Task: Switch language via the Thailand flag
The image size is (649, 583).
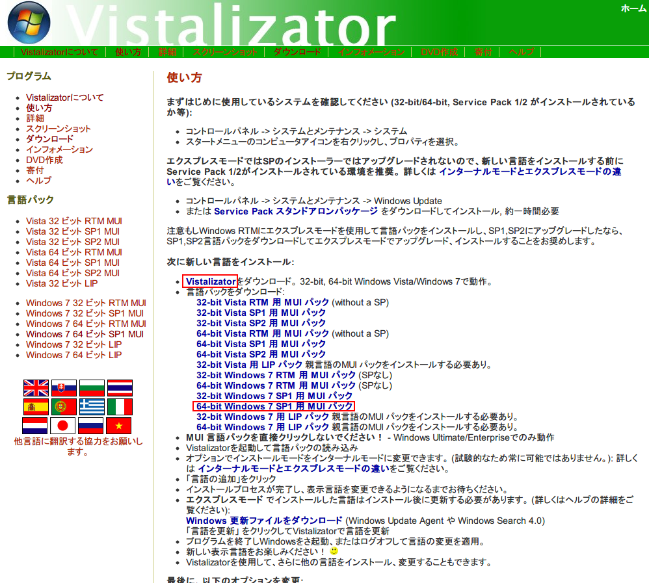Action: [x=120, y=388]
